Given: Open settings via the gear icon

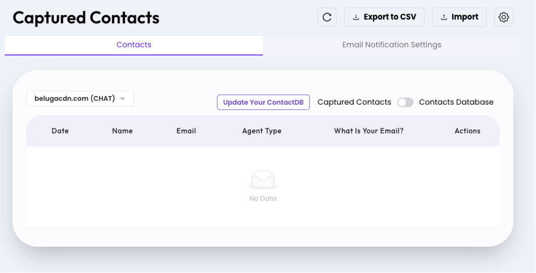Looking at the screenshot, I should click(x=504, y=17).
